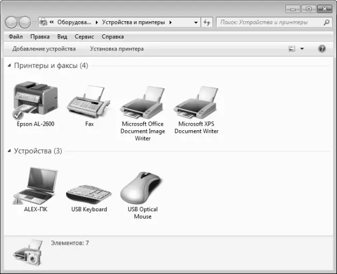
Task: Collapse the Принтеры и факсы group
Action: pos(9,65)
